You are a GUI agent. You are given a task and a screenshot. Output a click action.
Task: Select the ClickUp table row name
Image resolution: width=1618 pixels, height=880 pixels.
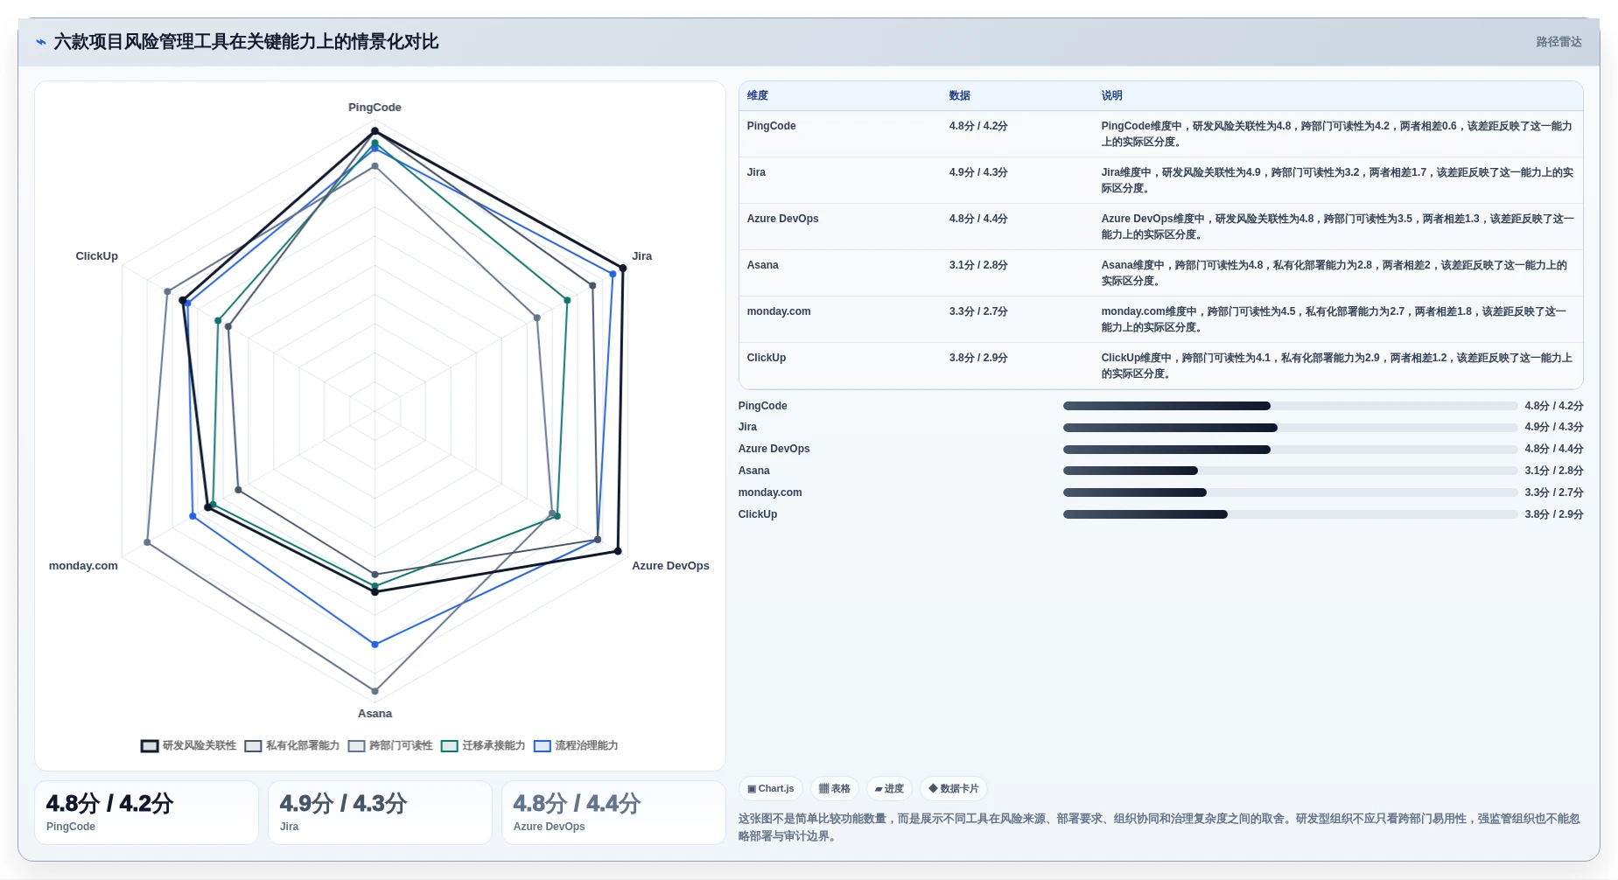click(766, 358)
